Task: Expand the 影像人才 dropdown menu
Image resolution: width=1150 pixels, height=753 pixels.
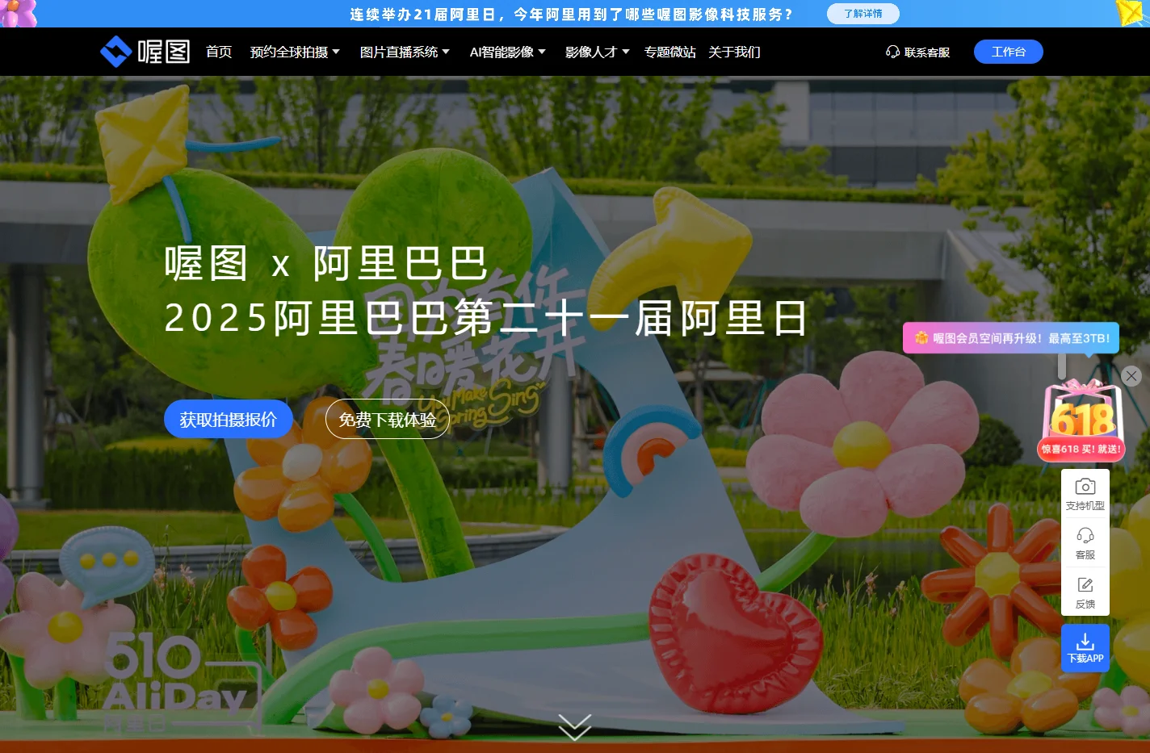Action: tap(597, 52)
